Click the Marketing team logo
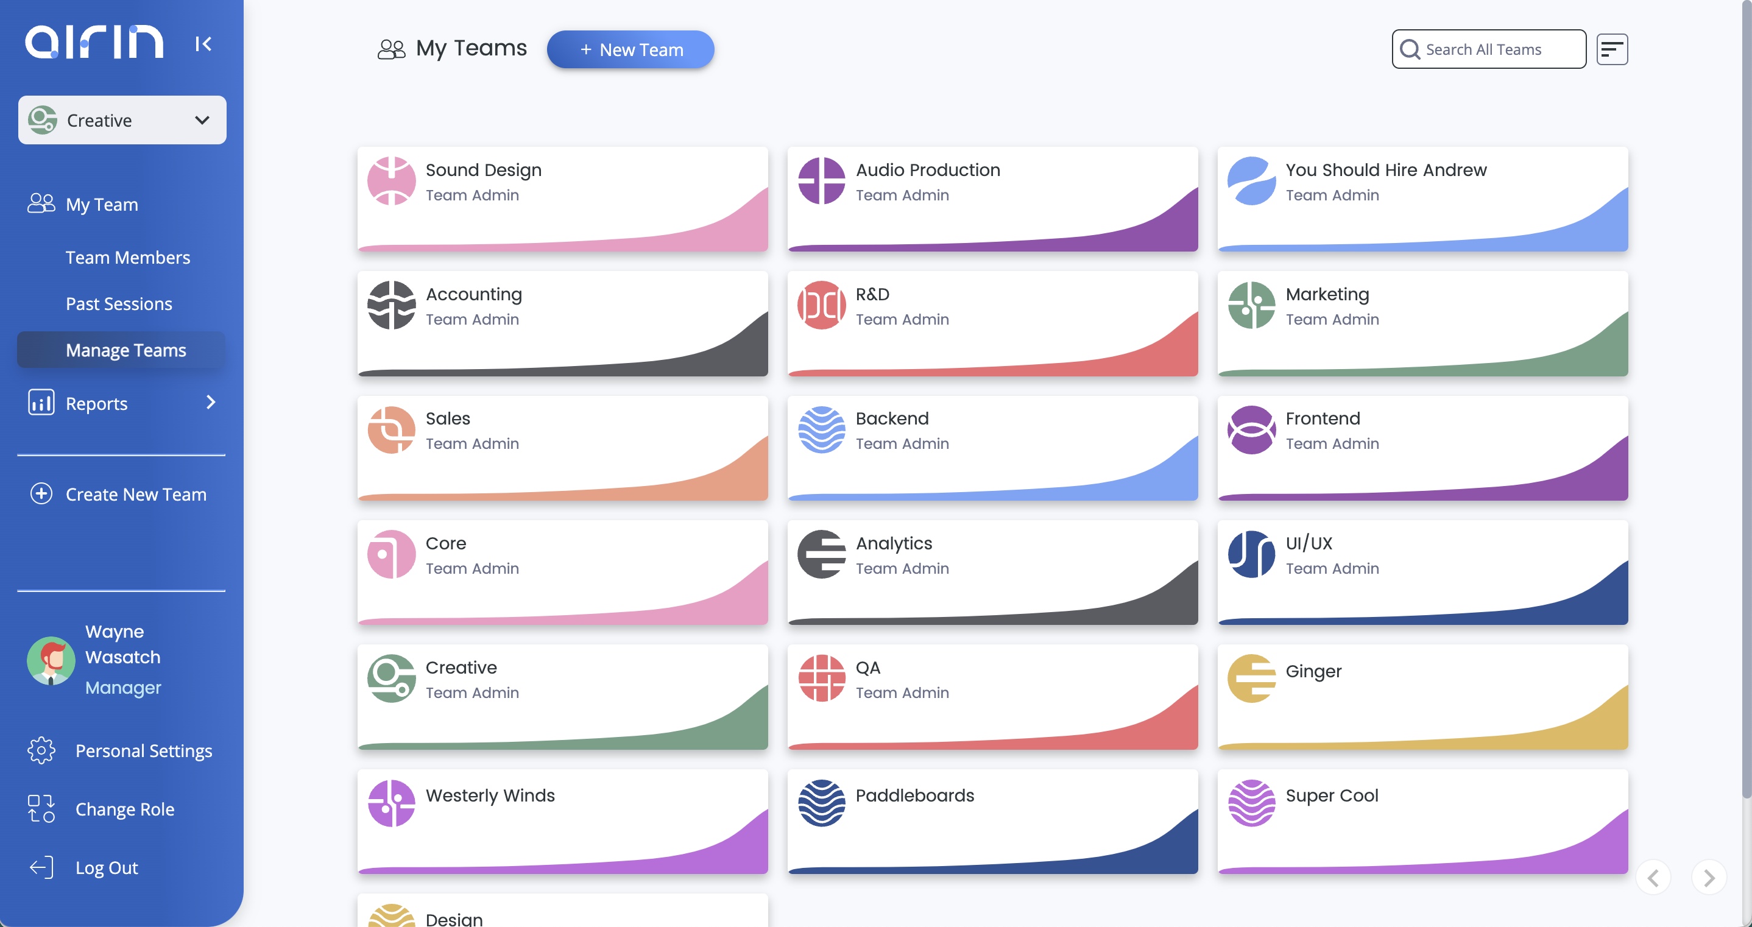 [x=1251, y=305]
